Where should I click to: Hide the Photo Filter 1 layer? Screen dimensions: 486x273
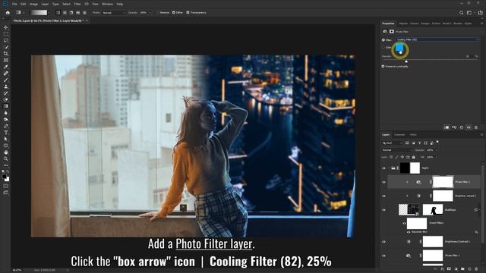tap(383, 256)
